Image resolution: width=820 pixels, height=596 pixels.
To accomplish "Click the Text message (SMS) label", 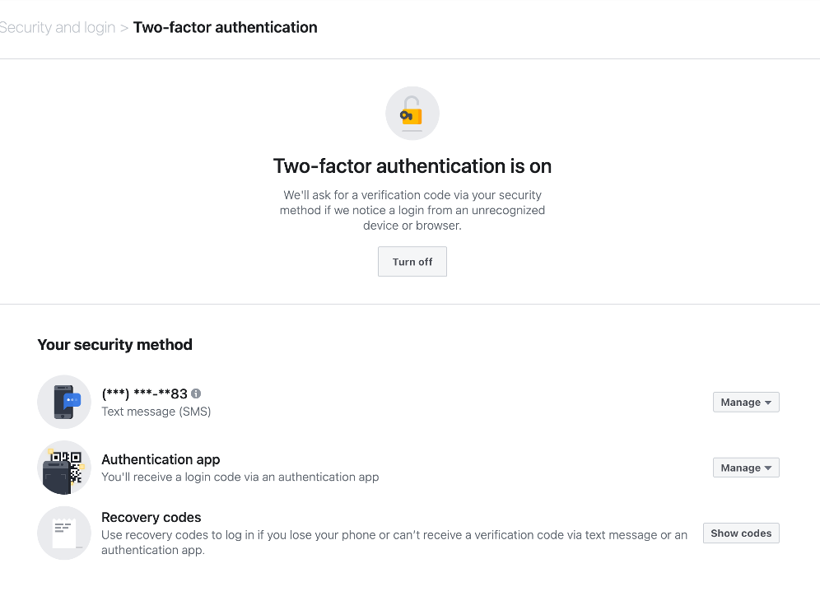I will [x=156, y=412].
